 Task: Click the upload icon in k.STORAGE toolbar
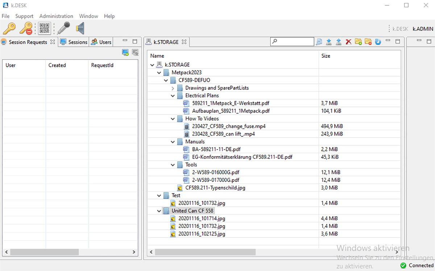click(x=339, y=42)
